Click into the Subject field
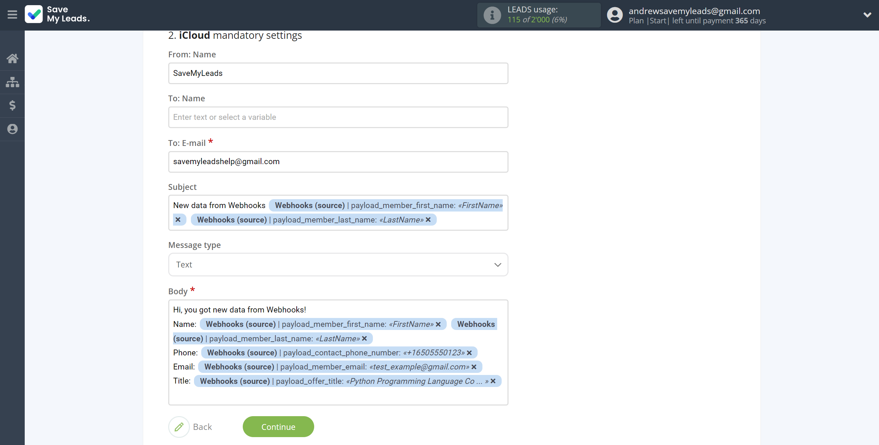879x445 pixels. tap(338, 213)
